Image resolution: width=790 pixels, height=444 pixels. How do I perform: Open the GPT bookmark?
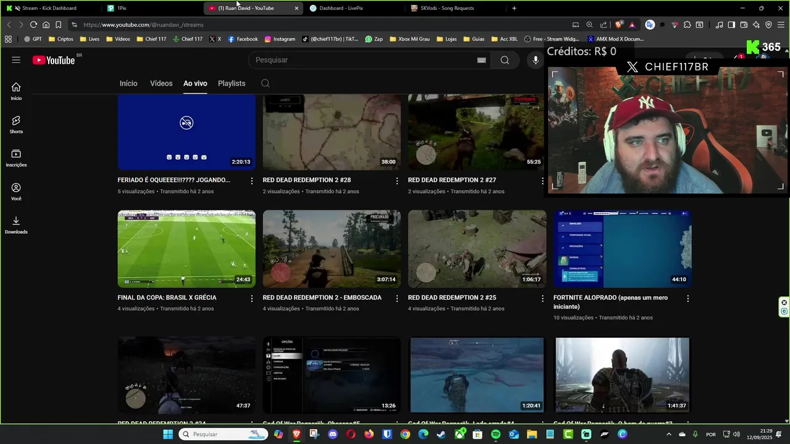pyautogui.click(x=33, y=39)
